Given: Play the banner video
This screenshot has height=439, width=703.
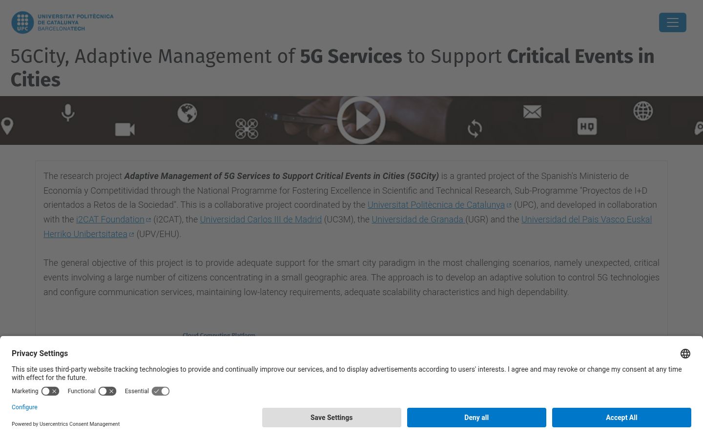Looking at the screenshot, I should (361, 120).
